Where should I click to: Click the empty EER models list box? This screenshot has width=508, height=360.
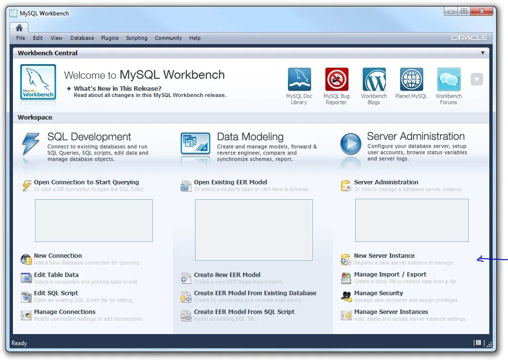pos(254,230)
